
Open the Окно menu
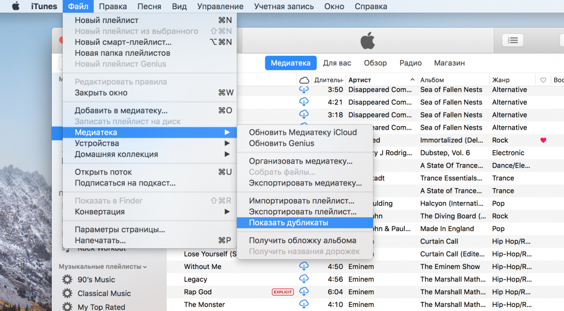[x=334, y=6]
